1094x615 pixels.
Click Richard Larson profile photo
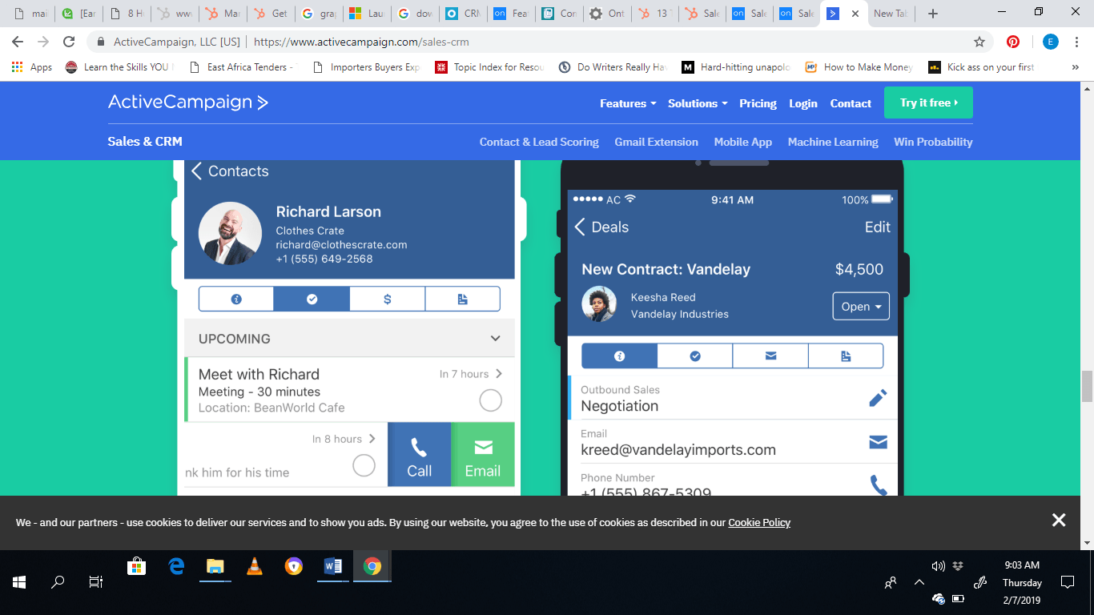[x=230, y=233]
